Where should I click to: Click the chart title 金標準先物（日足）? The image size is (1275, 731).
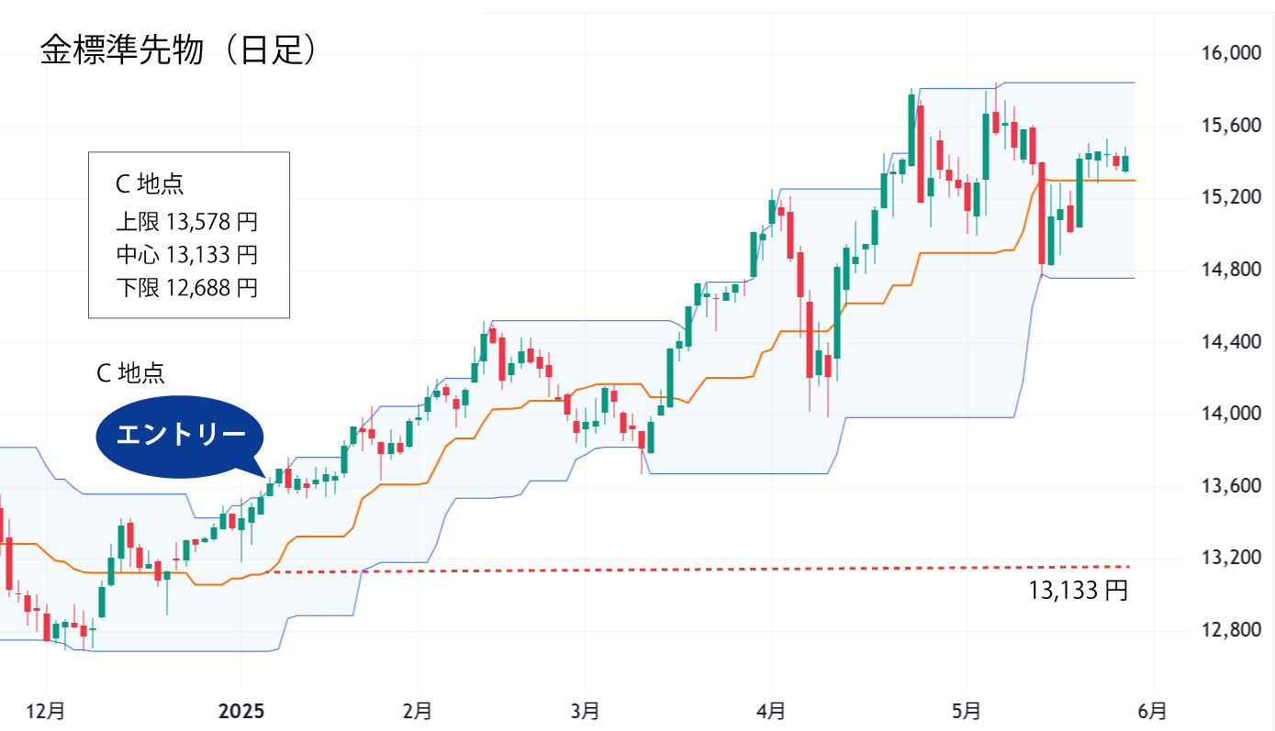coord(180,52)
